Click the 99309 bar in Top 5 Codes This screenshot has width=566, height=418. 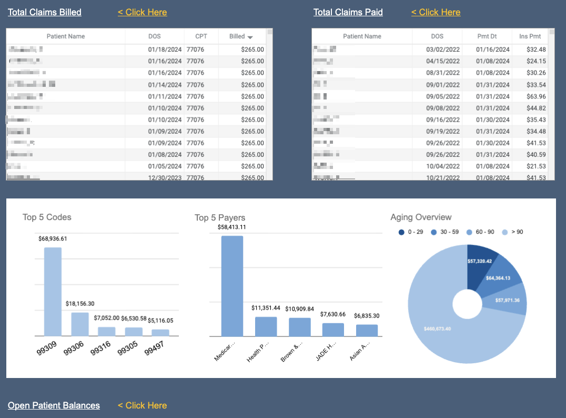coord(53,292)
